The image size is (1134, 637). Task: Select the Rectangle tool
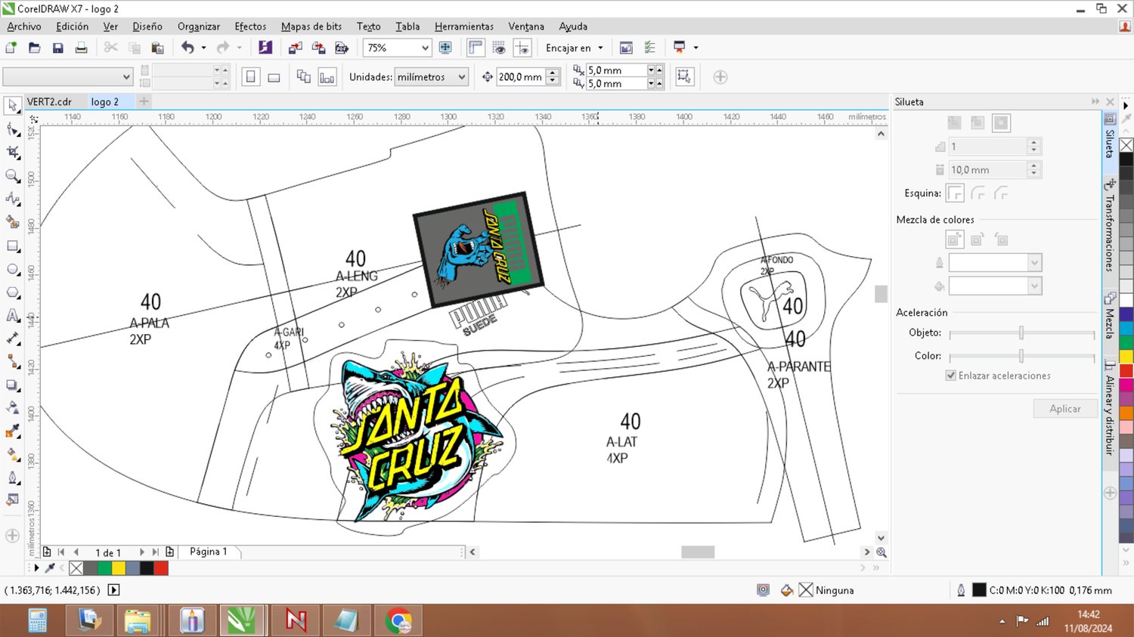(x=12, y=246)
